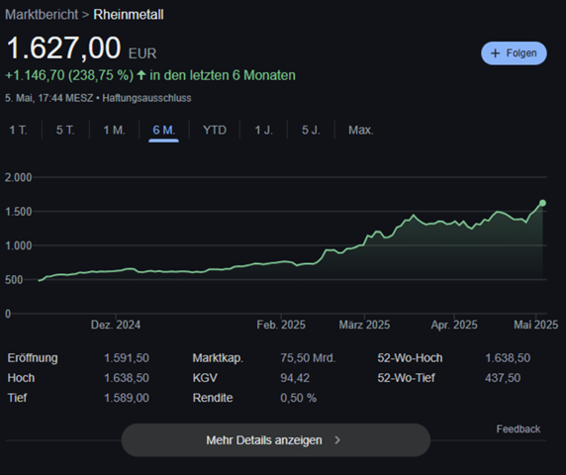Click the 5. Mai, 17:44 MESZ timestamp

point(49,98)
